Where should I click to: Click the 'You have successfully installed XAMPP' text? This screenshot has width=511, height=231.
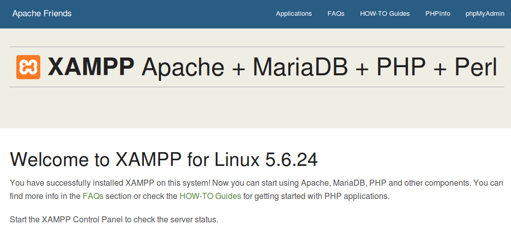click(257, 190)
